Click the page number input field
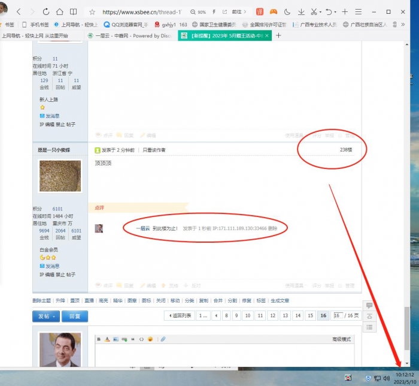This screenshot has height=386, width=419. click(338, 315)
